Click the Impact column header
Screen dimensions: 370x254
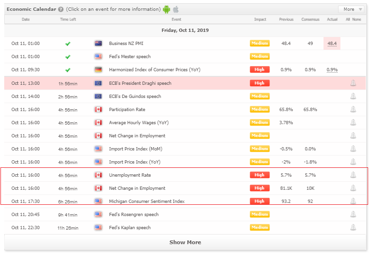coord(260,20)
